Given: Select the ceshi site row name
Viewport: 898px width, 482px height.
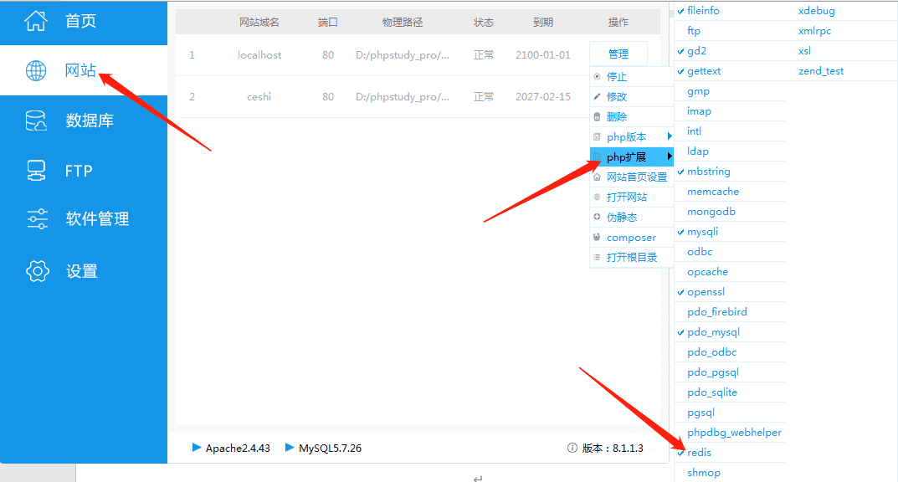Looking at the screenshot, I should click(x=259, y=97).
